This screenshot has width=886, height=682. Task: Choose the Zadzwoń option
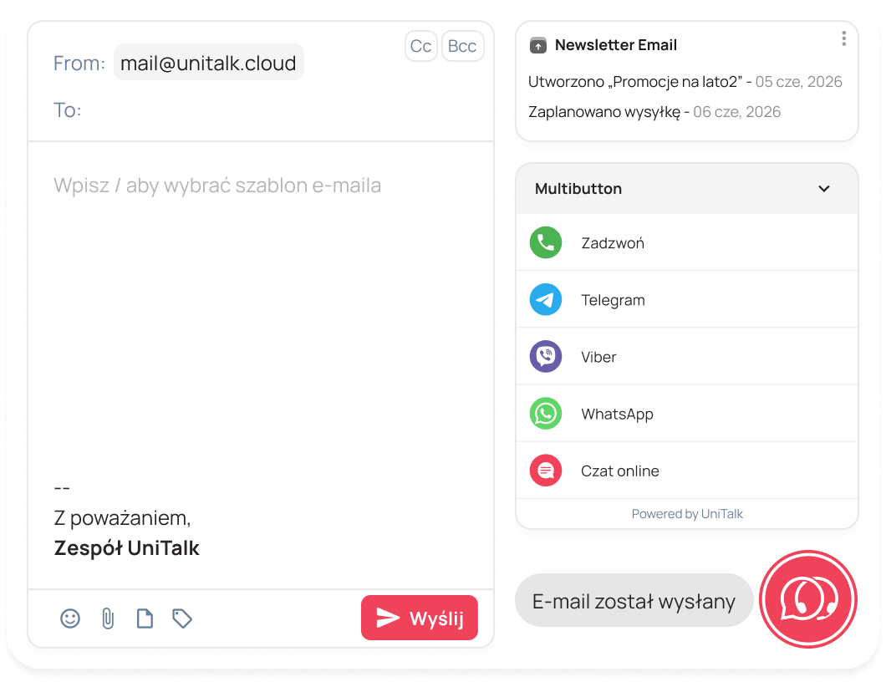click(687, 242)
